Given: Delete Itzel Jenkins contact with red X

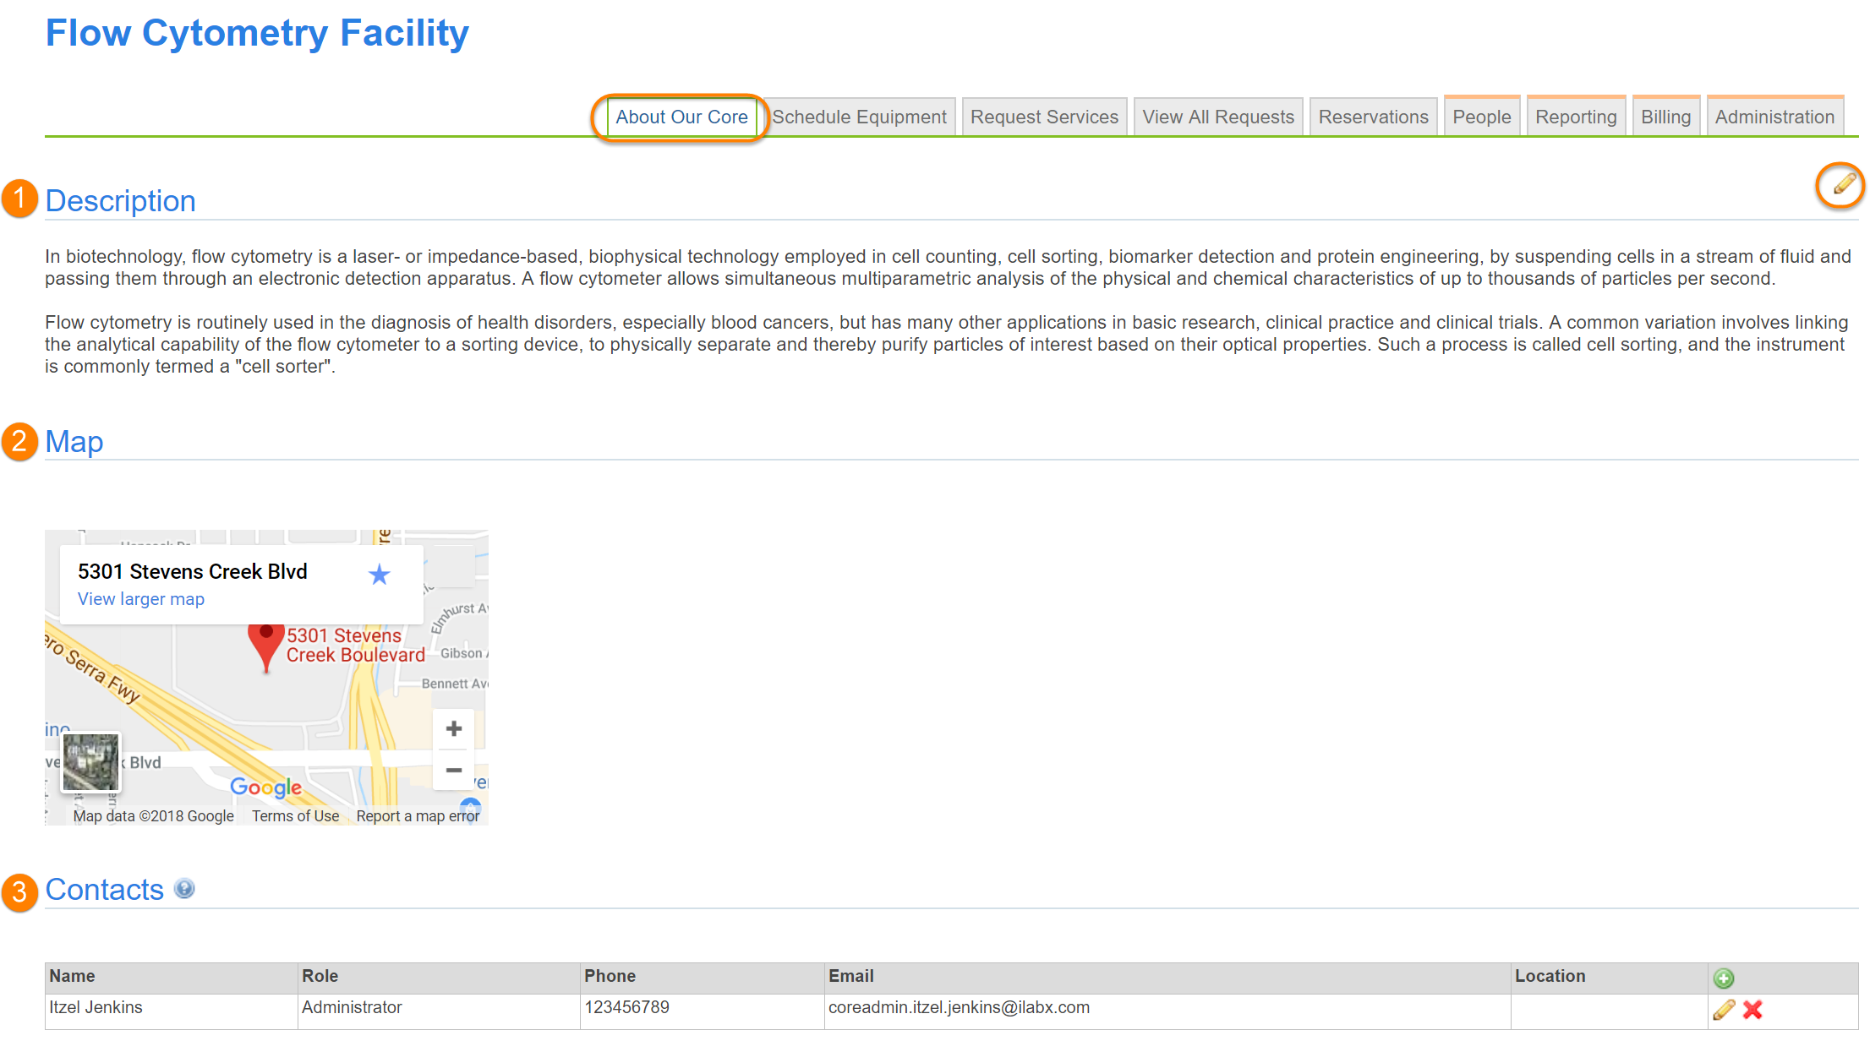Looking at the screenshot, I should pyautogui.click(x=1752, y=1010).
